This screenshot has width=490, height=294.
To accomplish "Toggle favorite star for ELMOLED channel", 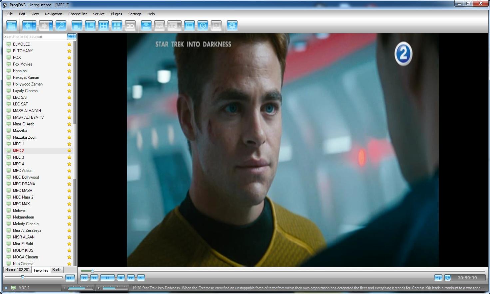I will pyautogui.click(x=69, y=44).
